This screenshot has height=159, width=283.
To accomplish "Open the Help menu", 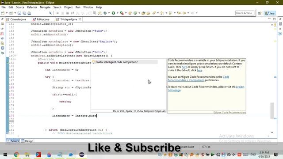I will click(99, 7).
